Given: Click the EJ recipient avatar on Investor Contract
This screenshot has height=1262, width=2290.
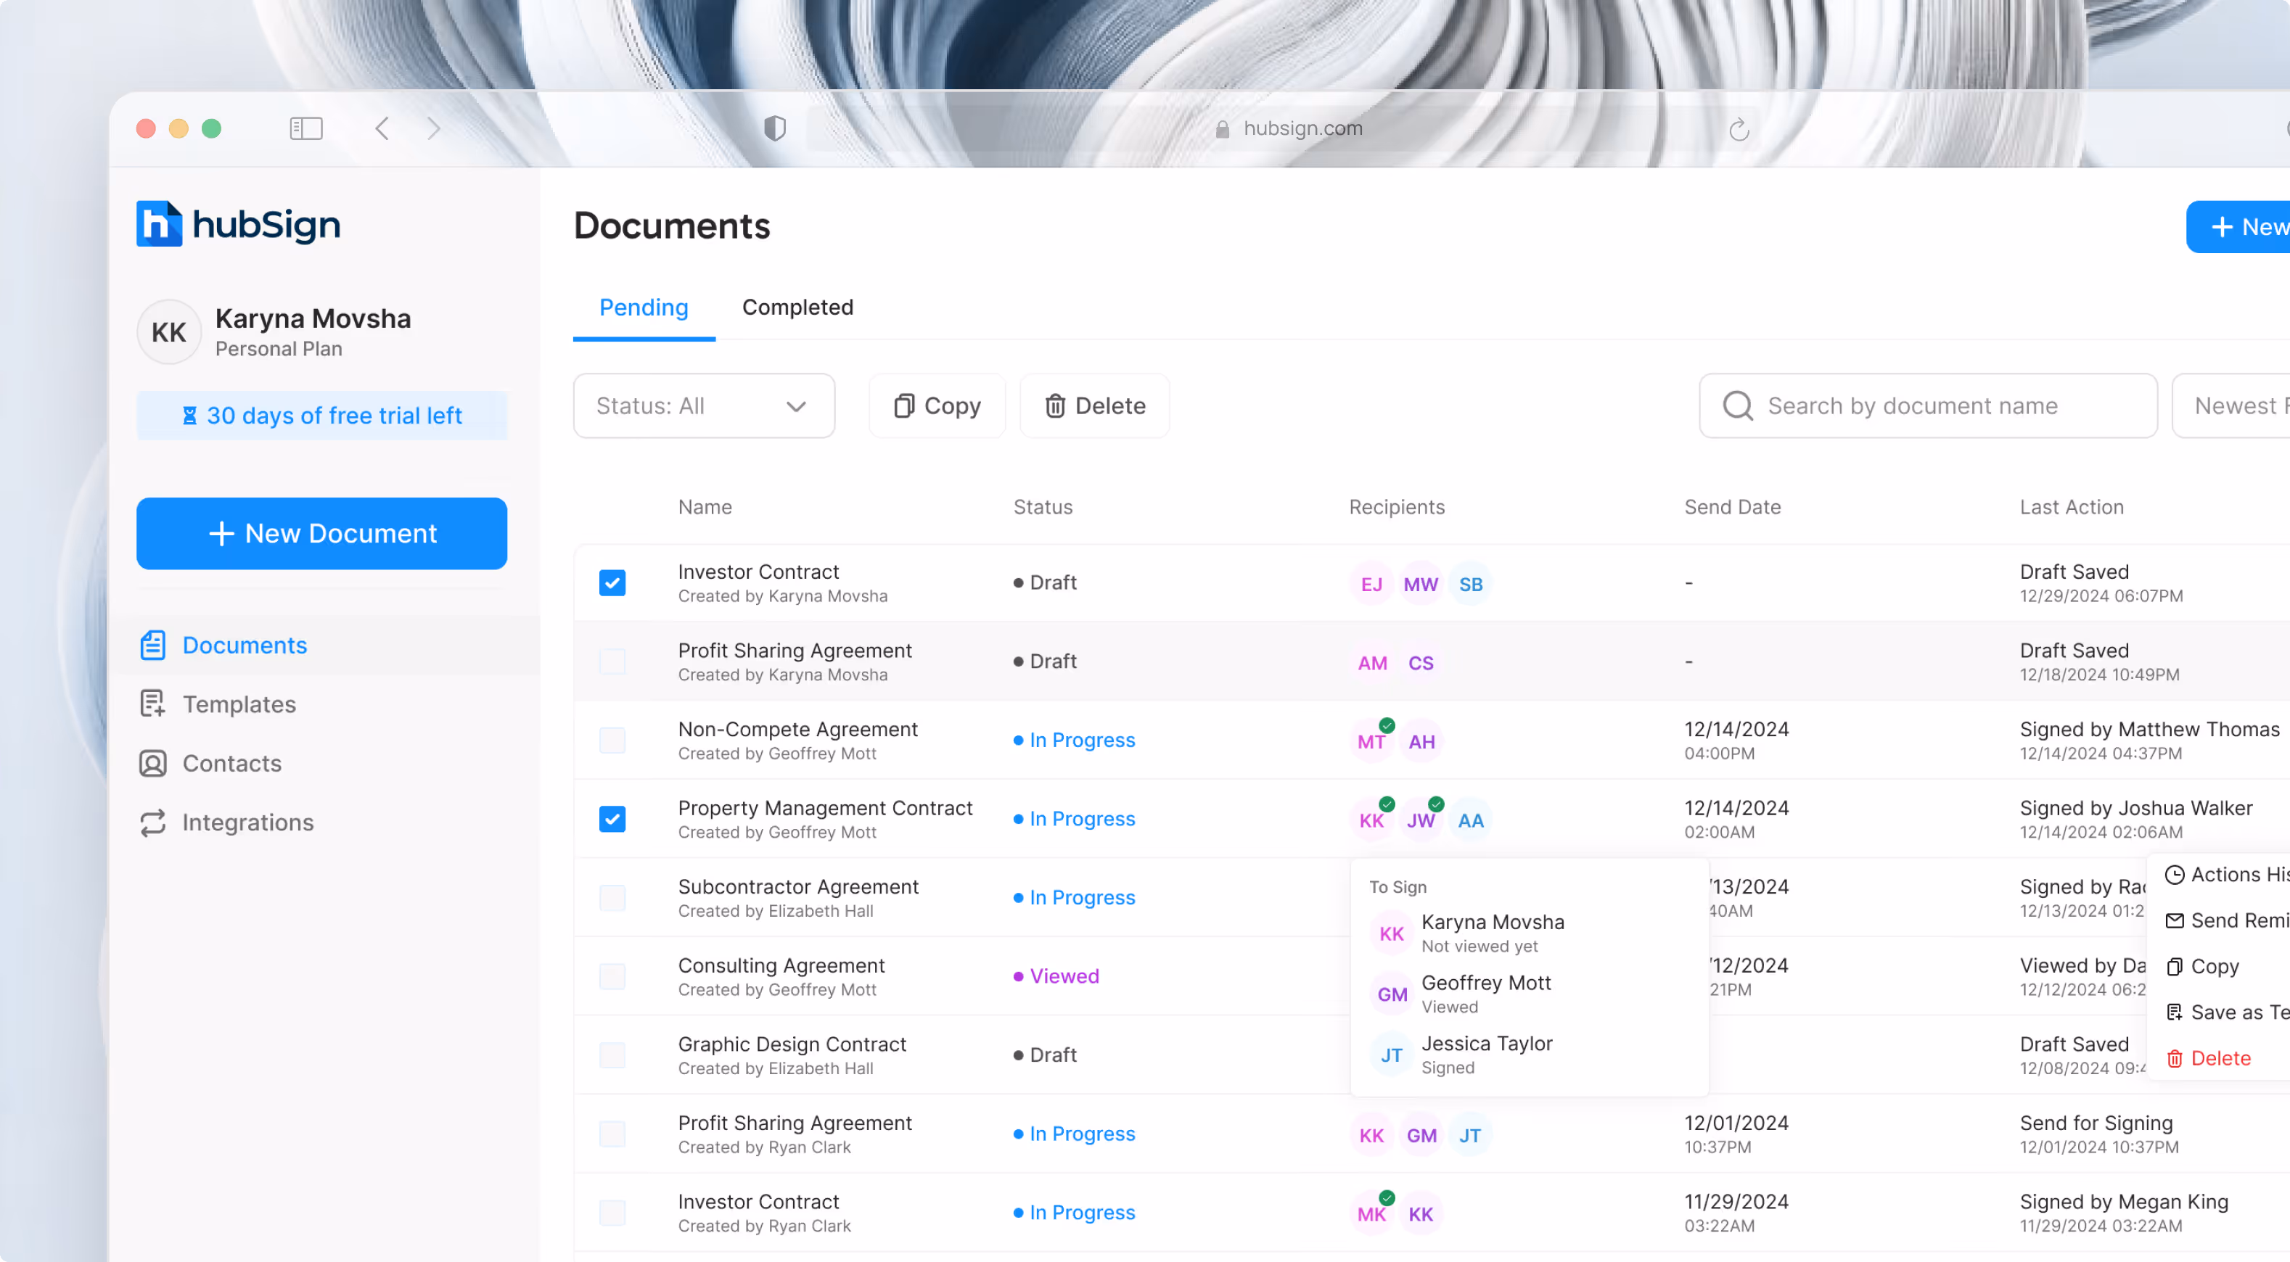Looking at the screenshot, I should [1371, 584].
